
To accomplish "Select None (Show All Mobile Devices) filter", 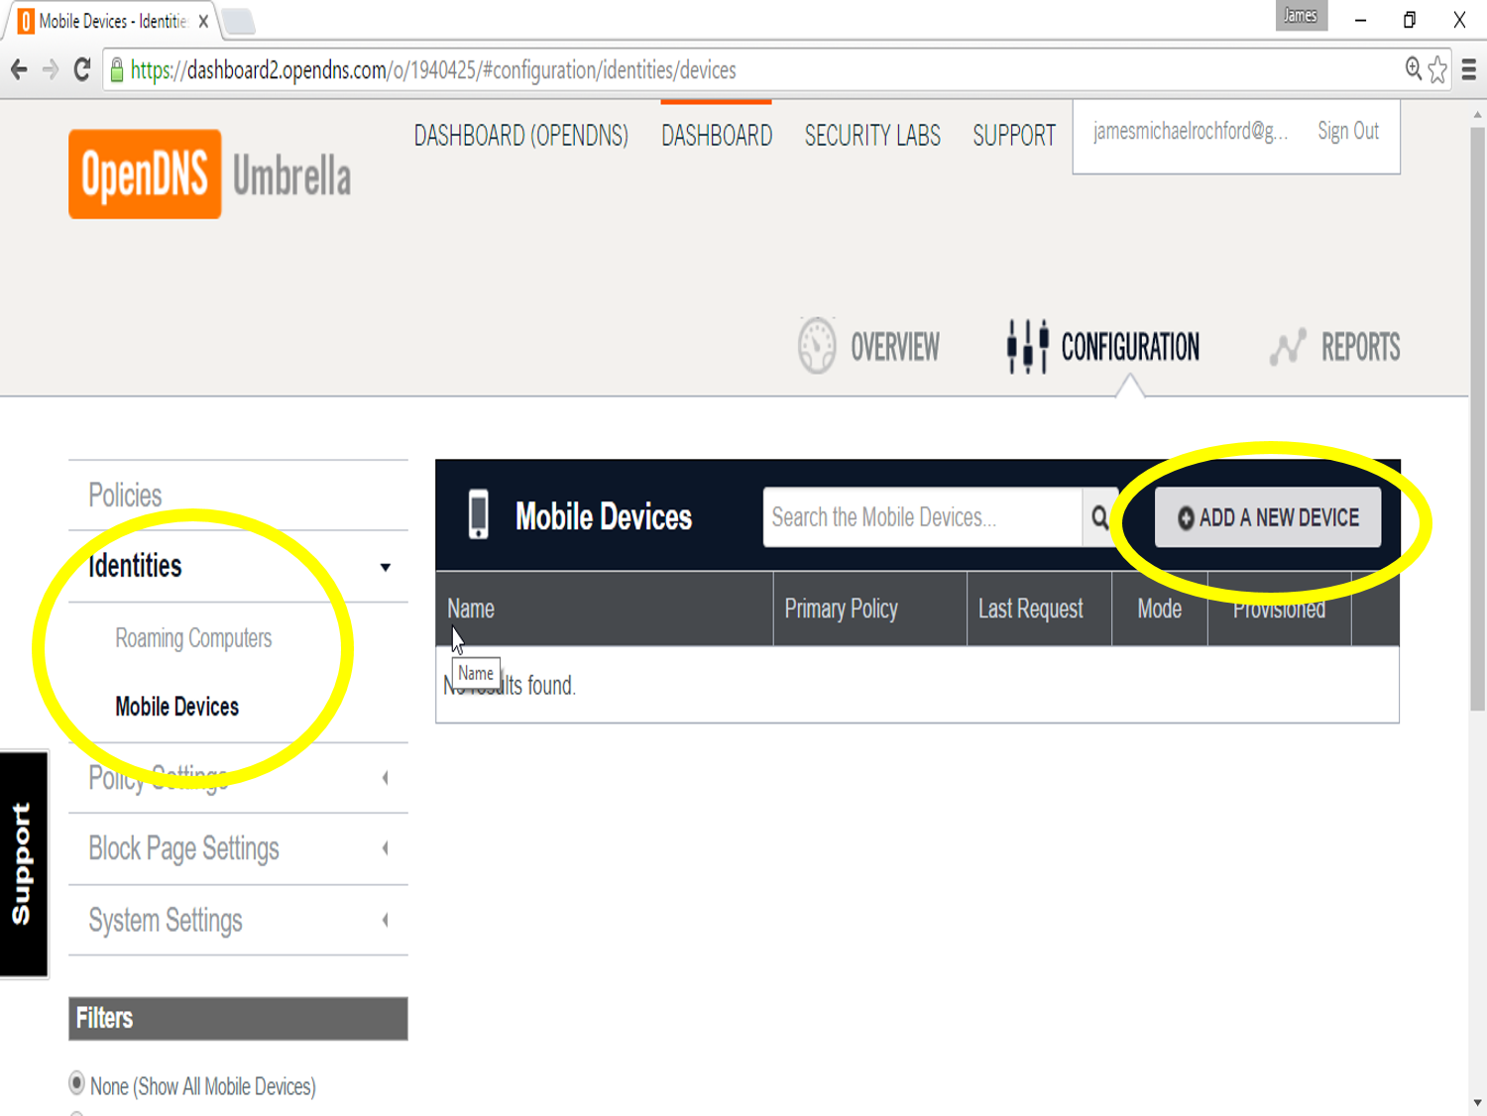I will (x=77, y=1083).
